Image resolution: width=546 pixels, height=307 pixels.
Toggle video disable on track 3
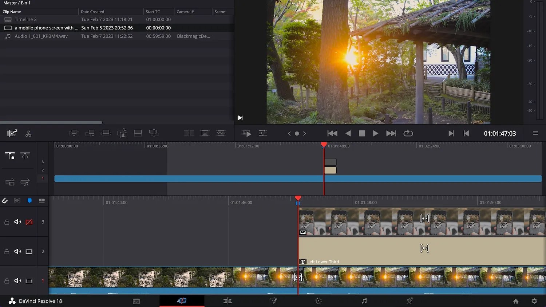click(x=29, y=222)
